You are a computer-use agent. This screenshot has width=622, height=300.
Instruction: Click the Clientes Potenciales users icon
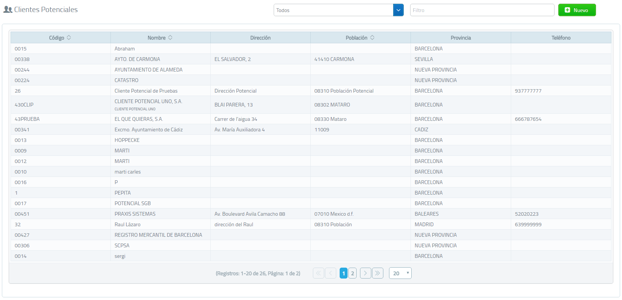(x=8, y=10)
